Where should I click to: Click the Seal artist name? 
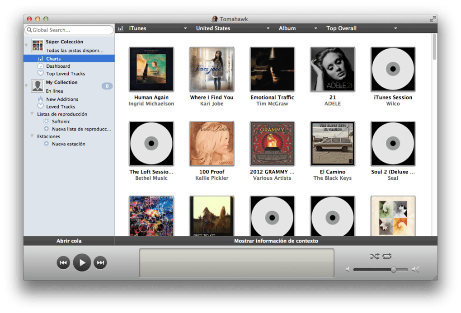click(393, 178)
